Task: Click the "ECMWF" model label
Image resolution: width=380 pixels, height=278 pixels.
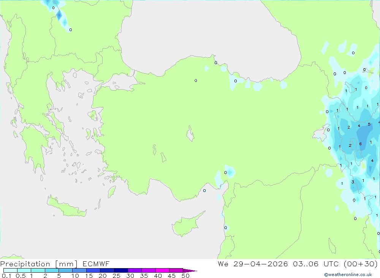Action: 96,264
